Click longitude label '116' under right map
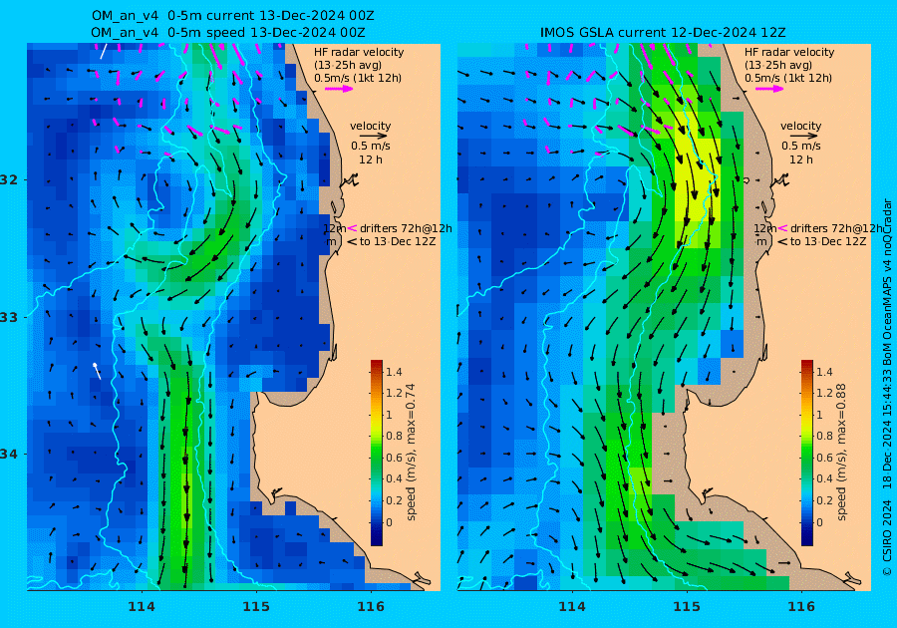897x628 pixels. [801, 607]
